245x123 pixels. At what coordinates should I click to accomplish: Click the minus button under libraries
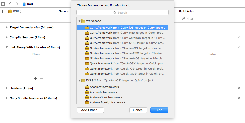(42, 78)
